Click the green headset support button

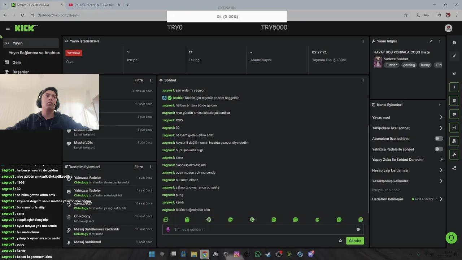pos(451,238)
